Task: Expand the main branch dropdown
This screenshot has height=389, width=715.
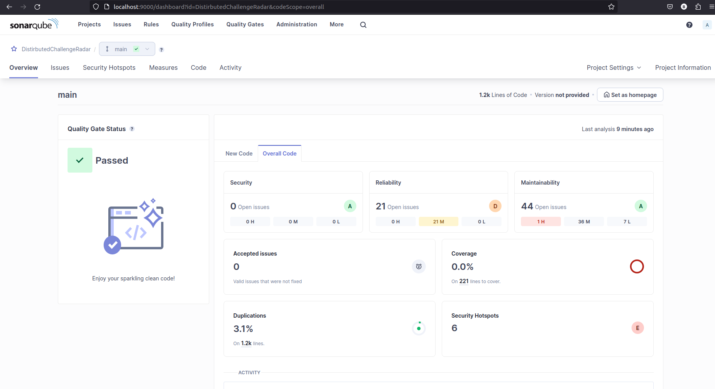Action: click(127, 49)
